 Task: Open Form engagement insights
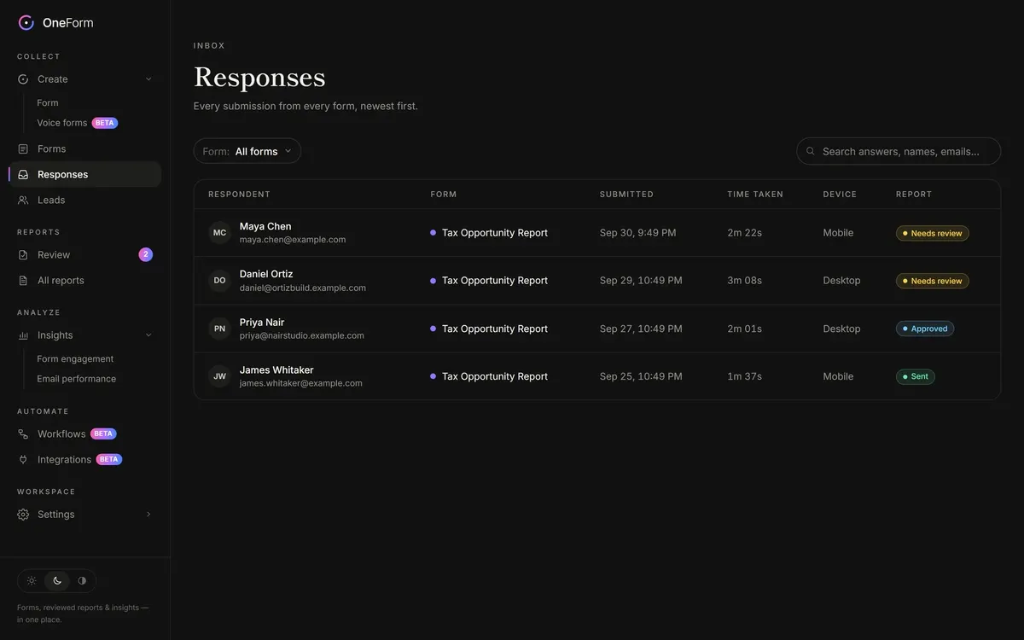[75, 359]
